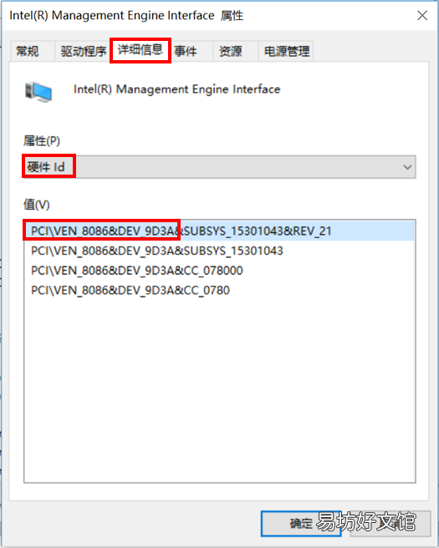Image resolution: width=439 pixels, height=548 pixels.
Task: Switch to the 事件 tab
Action: point(191,52)
